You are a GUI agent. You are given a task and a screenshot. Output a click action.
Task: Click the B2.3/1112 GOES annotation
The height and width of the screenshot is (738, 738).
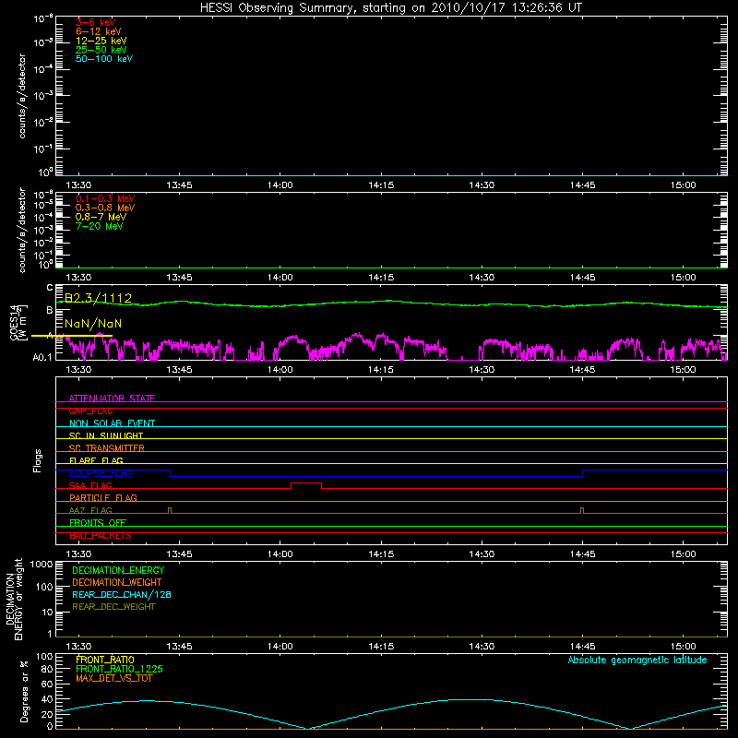[98, 298]
